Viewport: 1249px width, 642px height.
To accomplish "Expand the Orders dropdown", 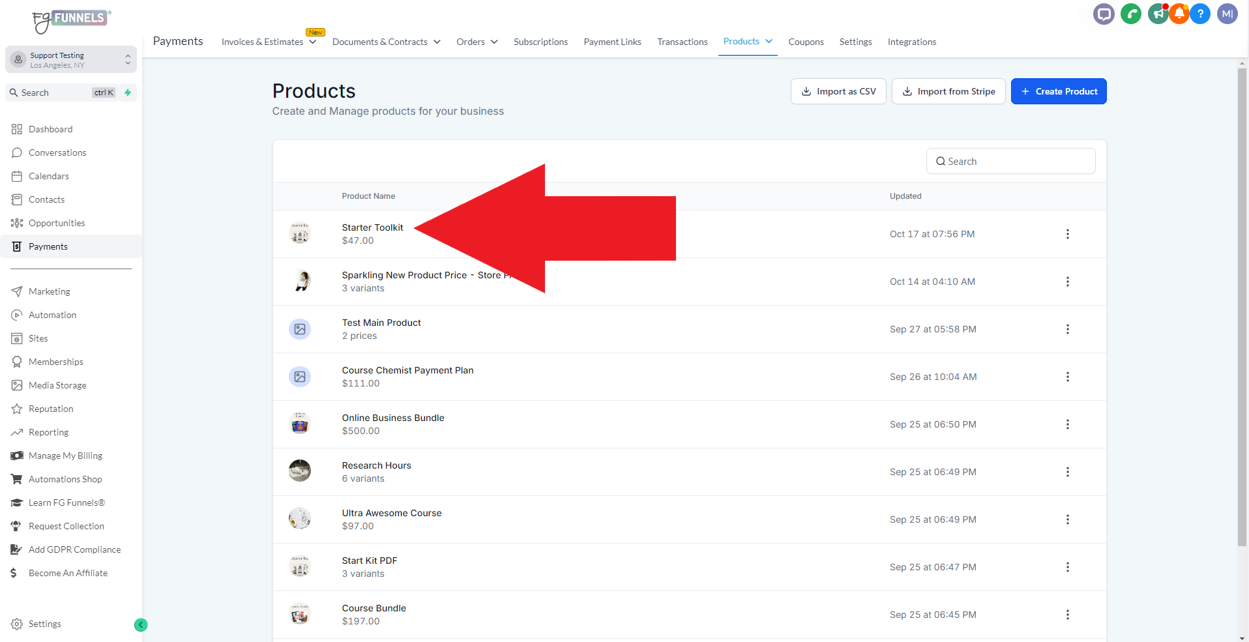I will pyautogui.click(x=494, y=42).
